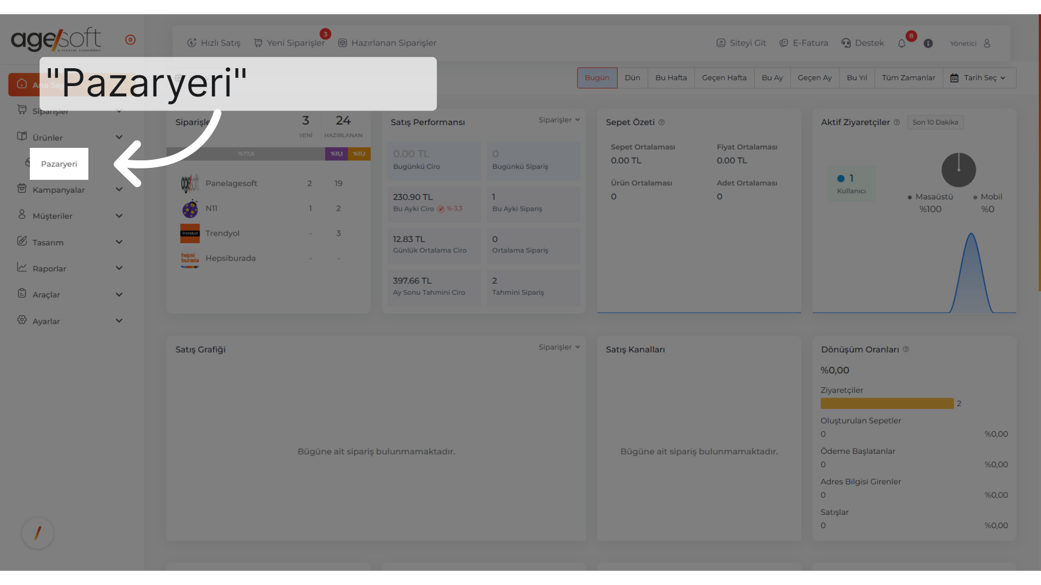1041x585 pixels.
Task: Open Hazırlanan Siparişler link
Action: pyautogui.click(x=387, y=43)
